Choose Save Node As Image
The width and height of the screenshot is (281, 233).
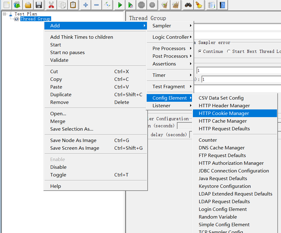tap(96, 140)
